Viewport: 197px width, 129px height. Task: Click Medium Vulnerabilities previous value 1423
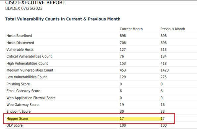(x=165, y=70)
